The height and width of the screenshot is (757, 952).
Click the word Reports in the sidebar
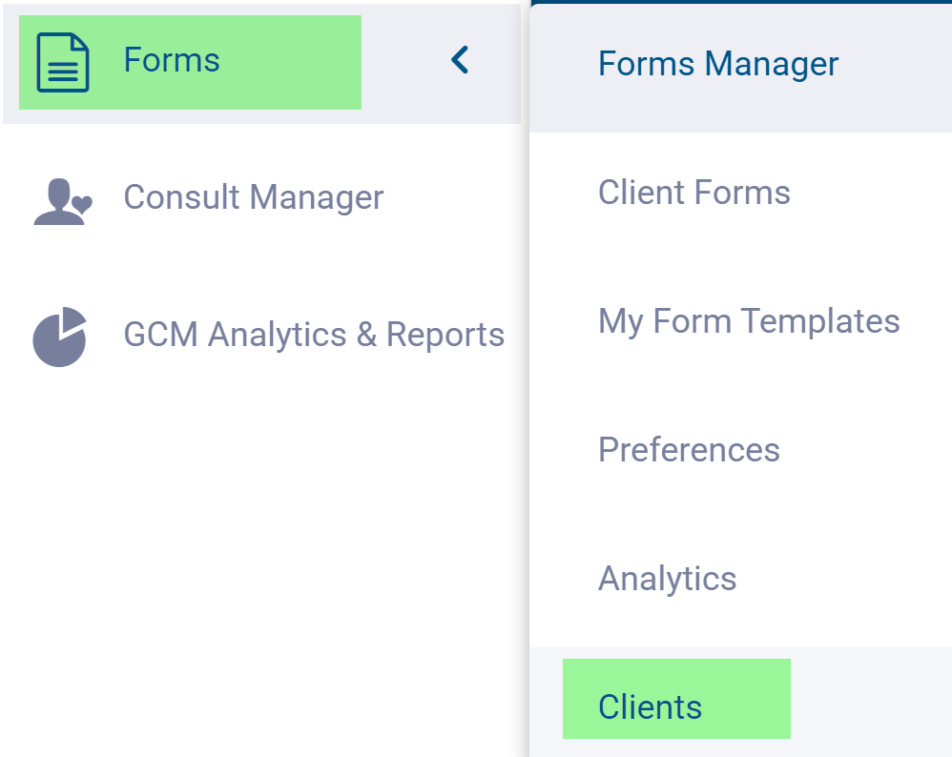[x=445, y=335]
